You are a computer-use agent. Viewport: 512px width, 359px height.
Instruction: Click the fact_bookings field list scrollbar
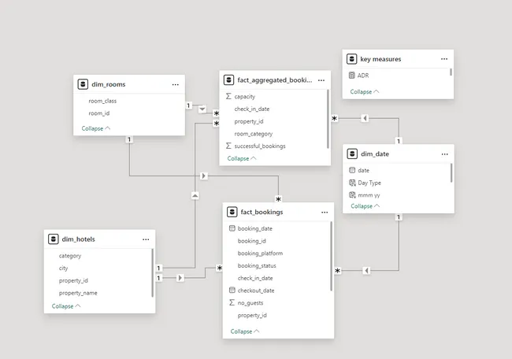pyautogui.click(x=331, y=256)
